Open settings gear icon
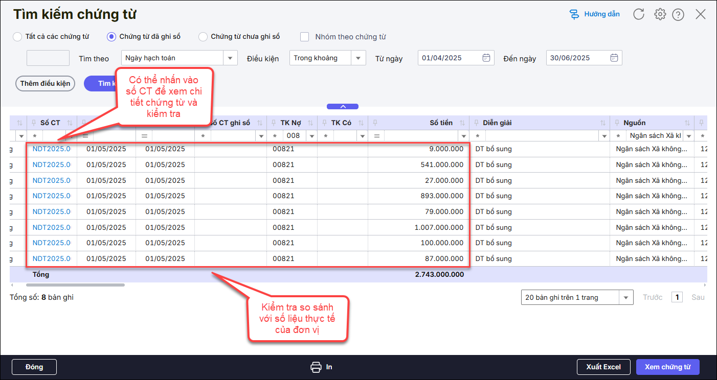Image resolution: width=717 pixels, height=380 pixels. [660, 14]
